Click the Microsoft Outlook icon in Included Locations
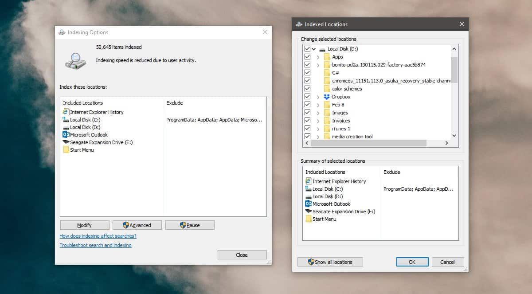The image size is (532, 294). 66,135
